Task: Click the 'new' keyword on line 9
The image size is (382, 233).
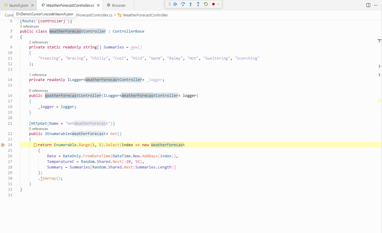Action: click(x=134, y=47)
